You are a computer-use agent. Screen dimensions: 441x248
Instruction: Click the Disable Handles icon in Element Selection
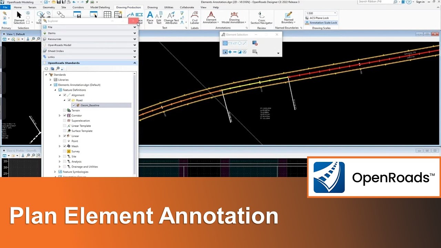255,43
